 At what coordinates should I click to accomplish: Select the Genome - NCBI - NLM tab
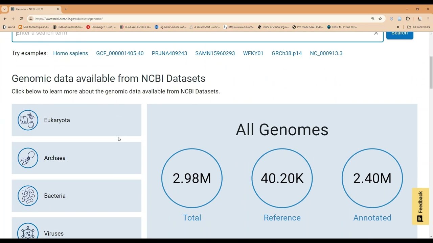tap(32, 9)
